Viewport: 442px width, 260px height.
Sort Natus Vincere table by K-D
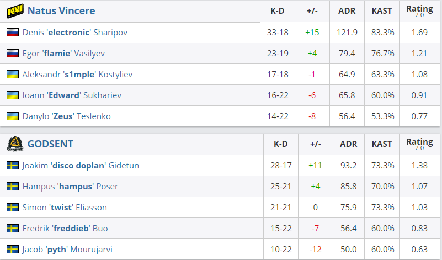277,11
